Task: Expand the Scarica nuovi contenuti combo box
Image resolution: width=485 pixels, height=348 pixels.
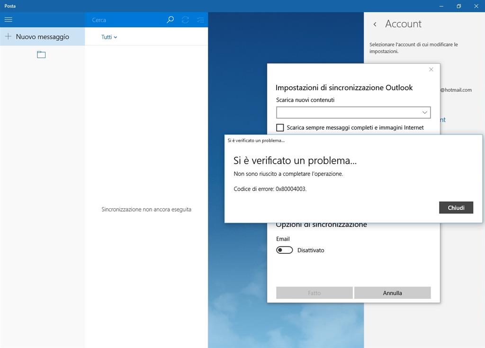Action: coord(353,112)
